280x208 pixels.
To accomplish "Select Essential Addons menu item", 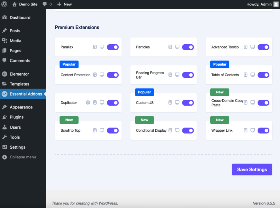I will [x=23, y=94].
